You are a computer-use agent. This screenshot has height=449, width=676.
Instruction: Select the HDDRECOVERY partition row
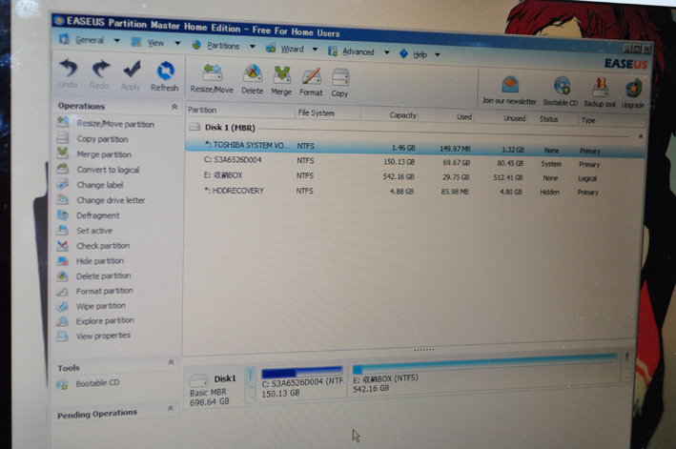pyautogui.click(x=414, y=192)
